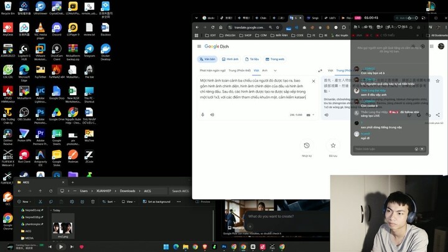Open Sort dropdown in File Explorer
The image size is (448, 252).
point(108,202)
